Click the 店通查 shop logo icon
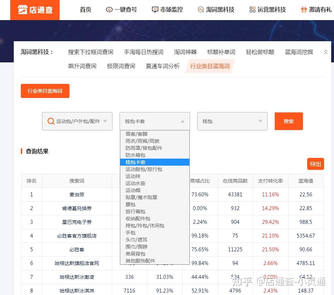Viewport: 334px width, 295px height. click(x=23, y=10)
